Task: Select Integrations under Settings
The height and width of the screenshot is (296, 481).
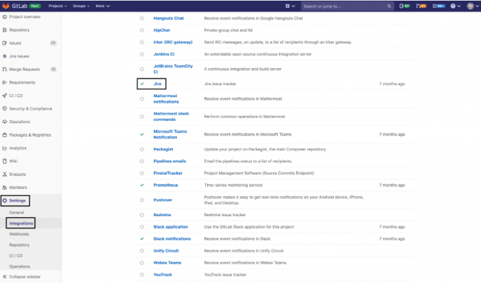Action: 21,224
